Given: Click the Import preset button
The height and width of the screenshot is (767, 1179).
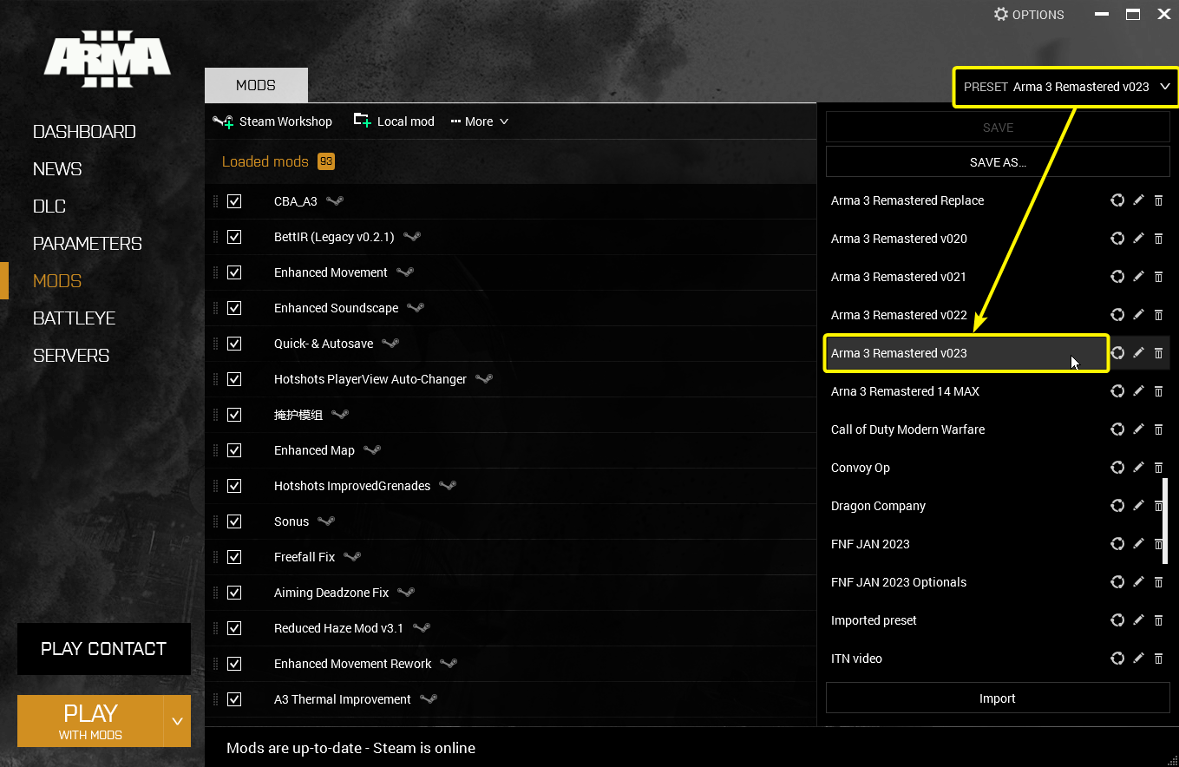Looking at the screenshot, I should click(998, 698).
